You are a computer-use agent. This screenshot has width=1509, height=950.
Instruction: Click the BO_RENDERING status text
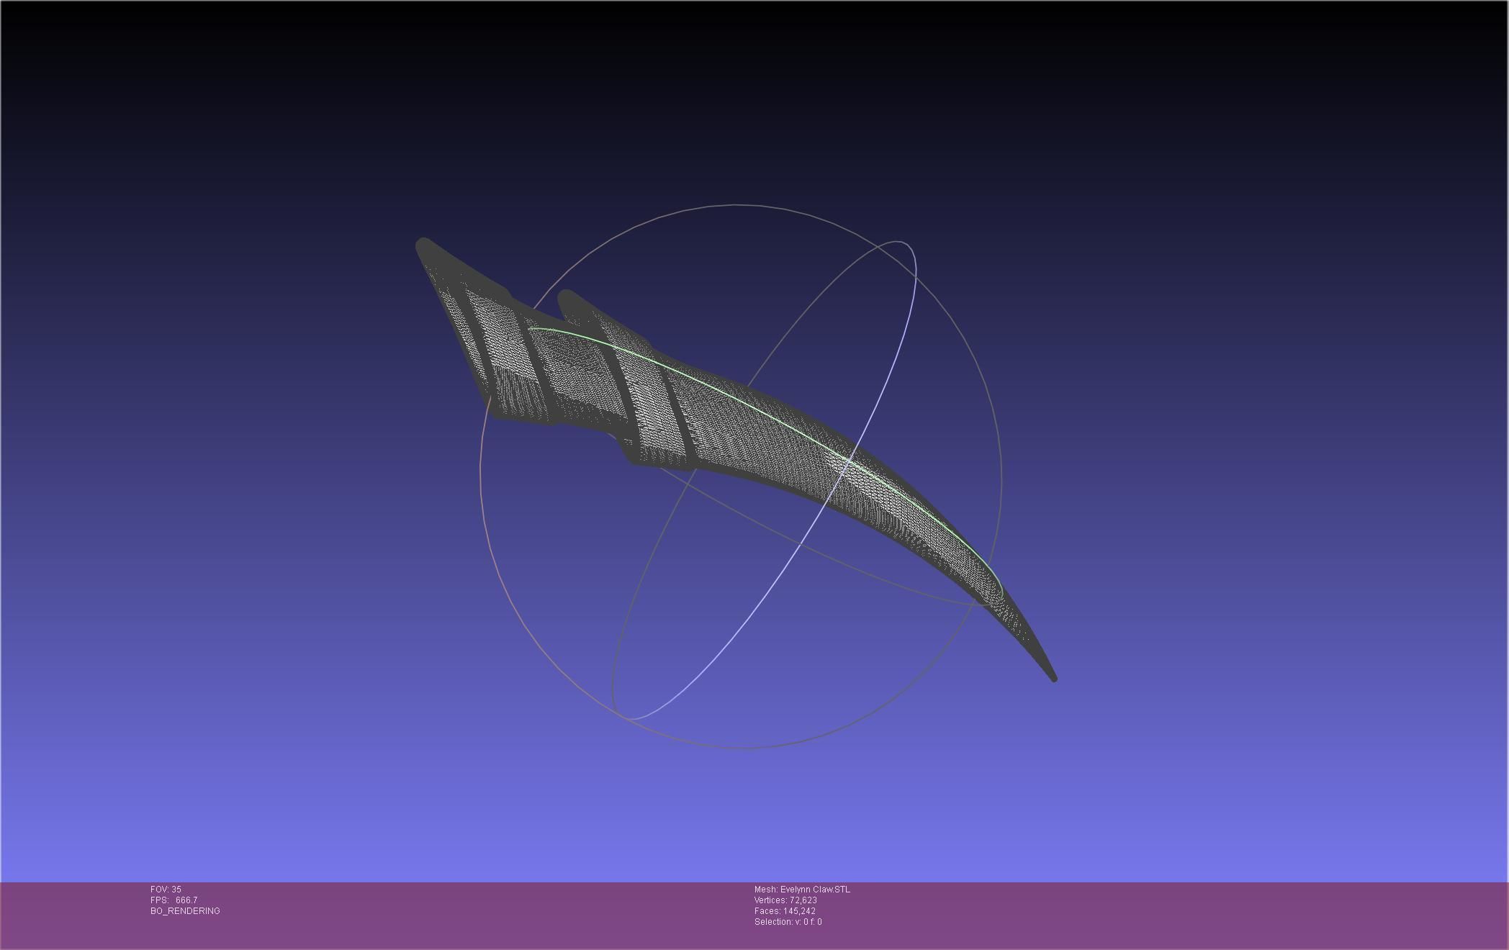pyautogui.click(x=185, y=911)
